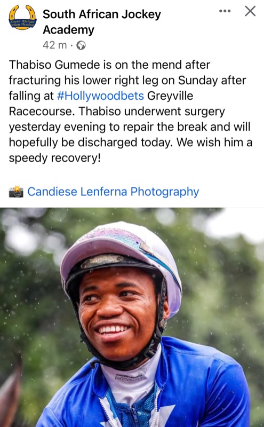
Task: Open the South African Jockey Academy profile picture
Action: (23, 18)
